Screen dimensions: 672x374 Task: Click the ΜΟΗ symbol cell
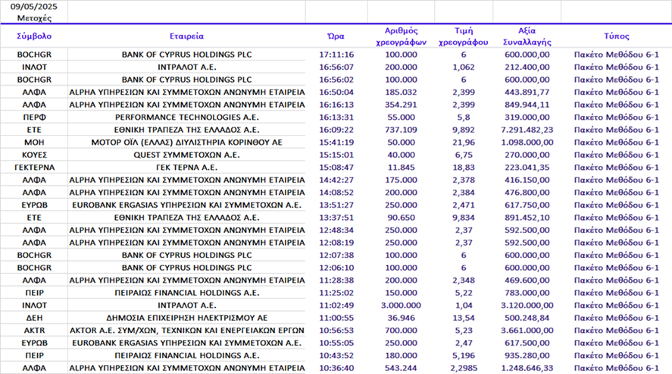[34, 143]
